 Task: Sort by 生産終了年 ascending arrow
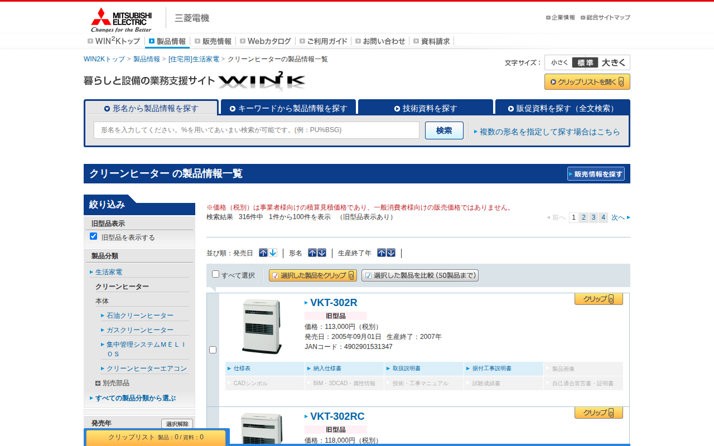[x=382, y=253]
